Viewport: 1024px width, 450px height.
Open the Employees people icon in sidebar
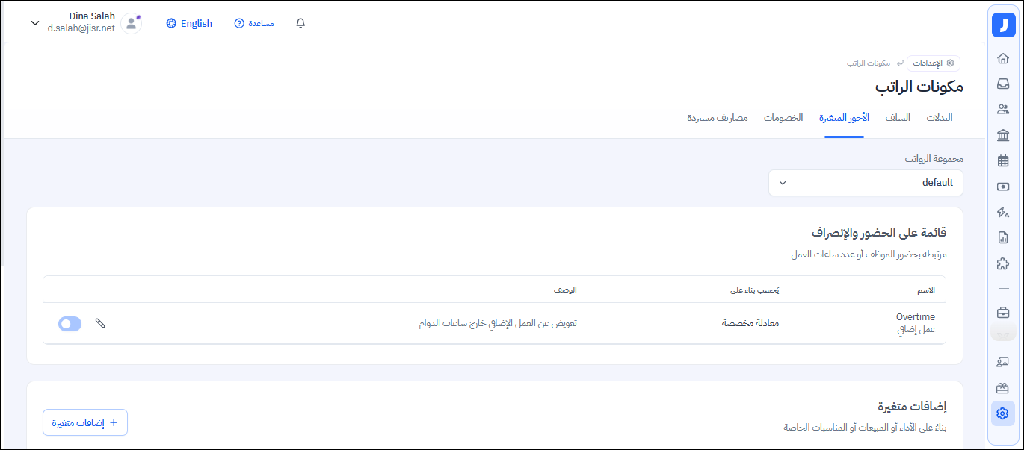1003,109
